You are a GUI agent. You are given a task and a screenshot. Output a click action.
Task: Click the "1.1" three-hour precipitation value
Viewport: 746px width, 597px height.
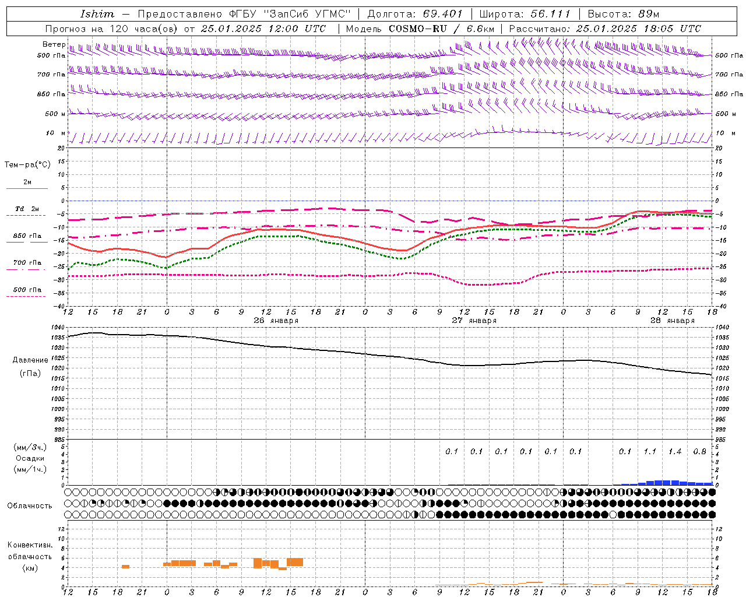click(650, 451)
